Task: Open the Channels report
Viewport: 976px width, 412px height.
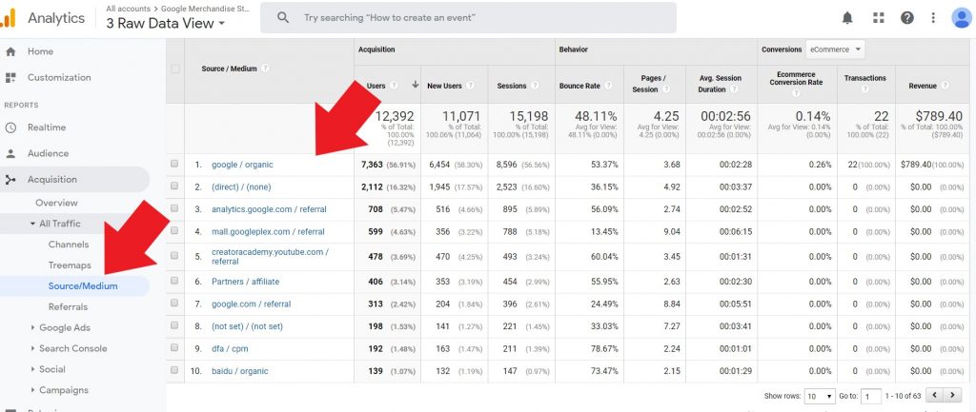Action: (x=69, y=245)
